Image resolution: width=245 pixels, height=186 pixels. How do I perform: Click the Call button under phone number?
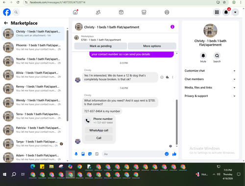[x=99, y=138]
